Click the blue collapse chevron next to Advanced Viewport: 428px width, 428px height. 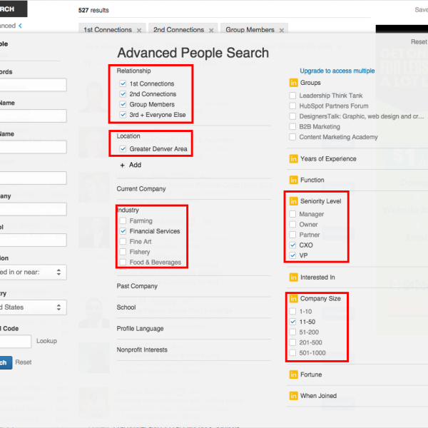(x=20, y=26)
